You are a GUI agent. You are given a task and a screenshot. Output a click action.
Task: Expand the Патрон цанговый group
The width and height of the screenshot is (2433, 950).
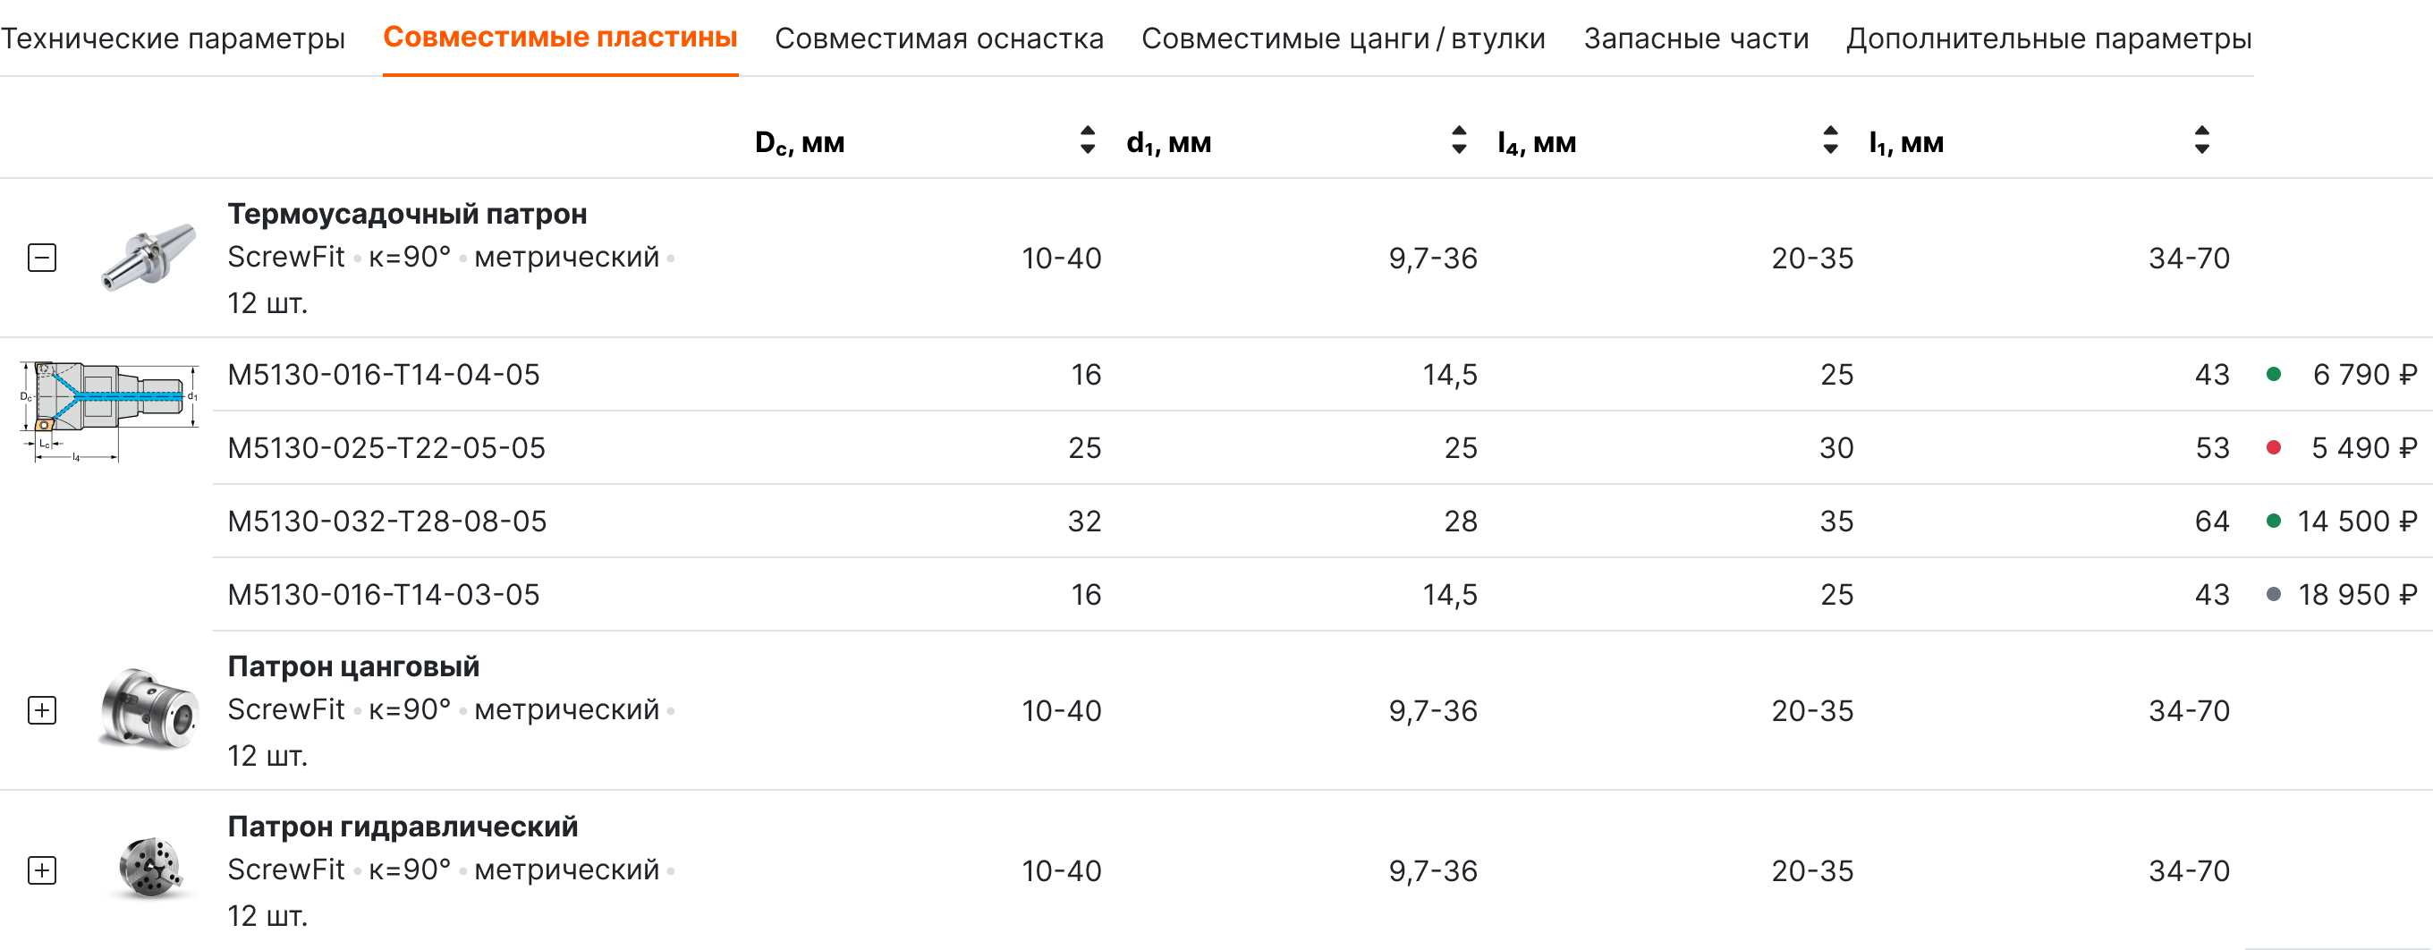pyautogui.click(x=43, y=710)
